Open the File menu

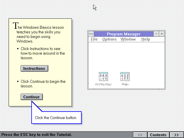[94, 39]
